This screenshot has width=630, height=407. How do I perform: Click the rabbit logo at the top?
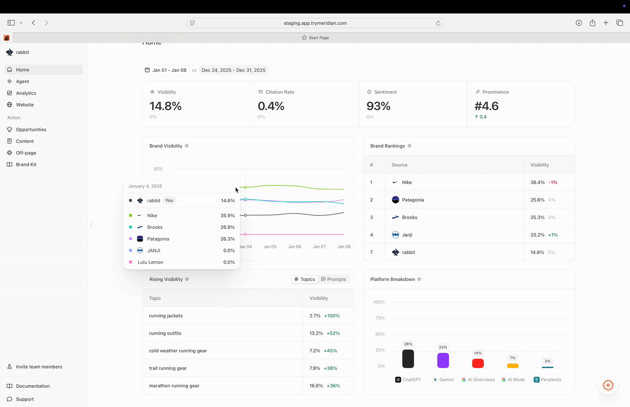[9, 52]
